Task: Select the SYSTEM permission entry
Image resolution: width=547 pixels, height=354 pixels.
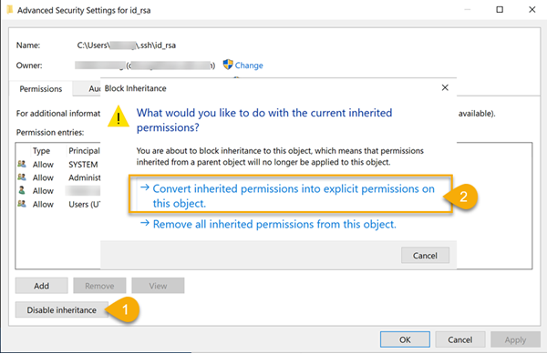Action: (58, 165)
